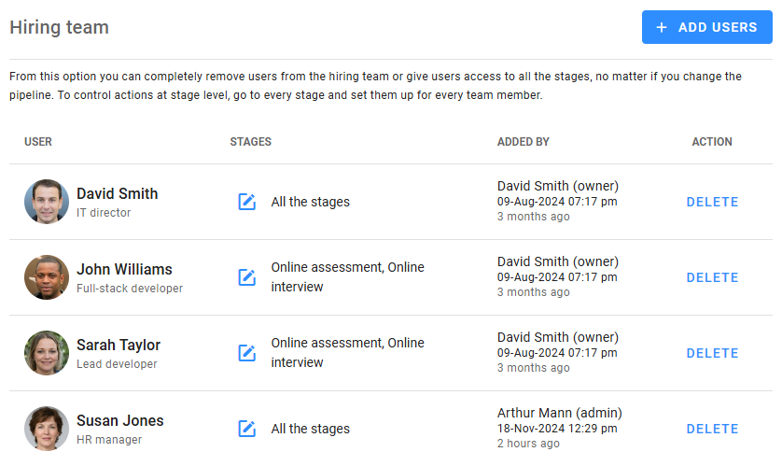Open John Williams's name entry
Screen dimensions: 782x466
tap(124, 270)
